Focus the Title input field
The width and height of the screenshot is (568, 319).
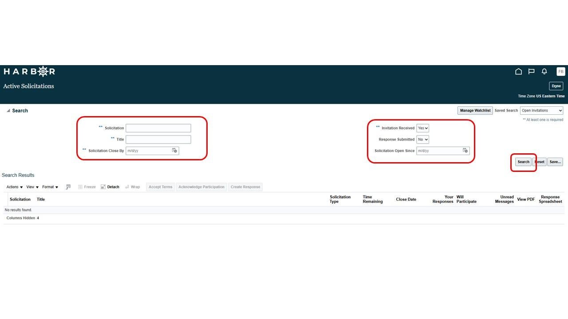(158, 140)
